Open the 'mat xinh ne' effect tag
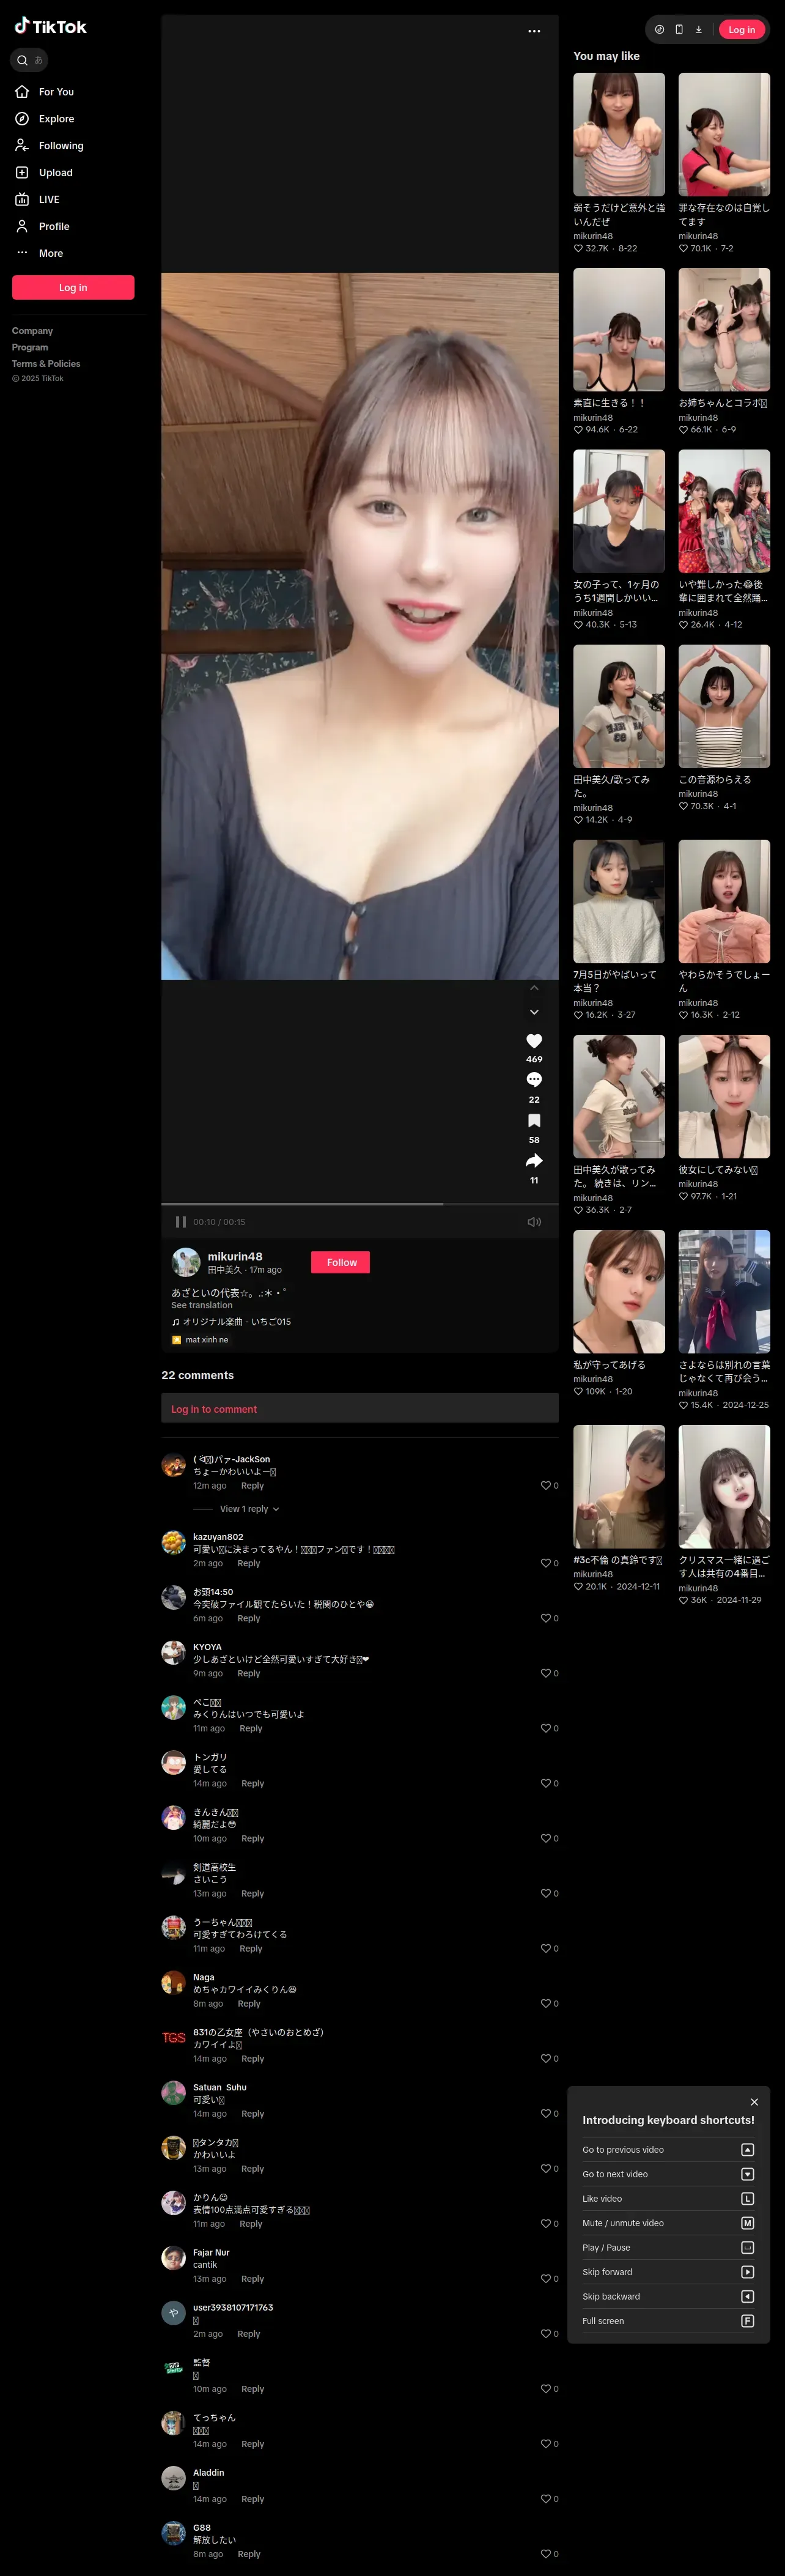 200,1340
